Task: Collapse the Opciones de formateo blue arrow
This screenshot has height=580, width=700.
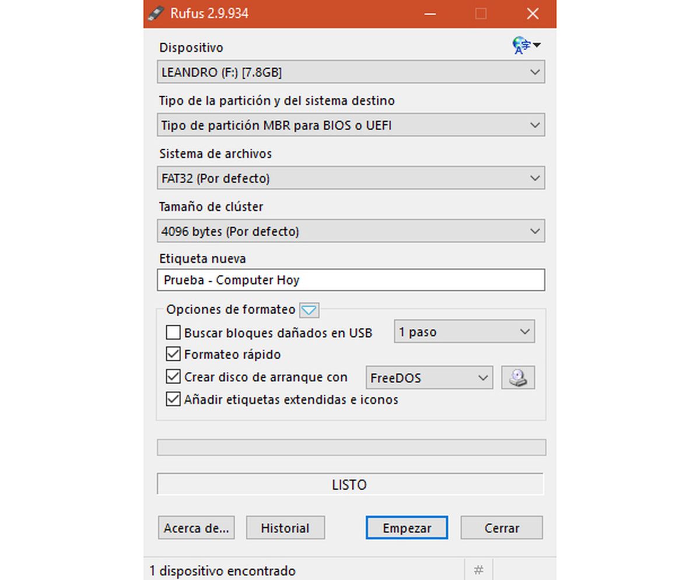Action: click(309, 310)
